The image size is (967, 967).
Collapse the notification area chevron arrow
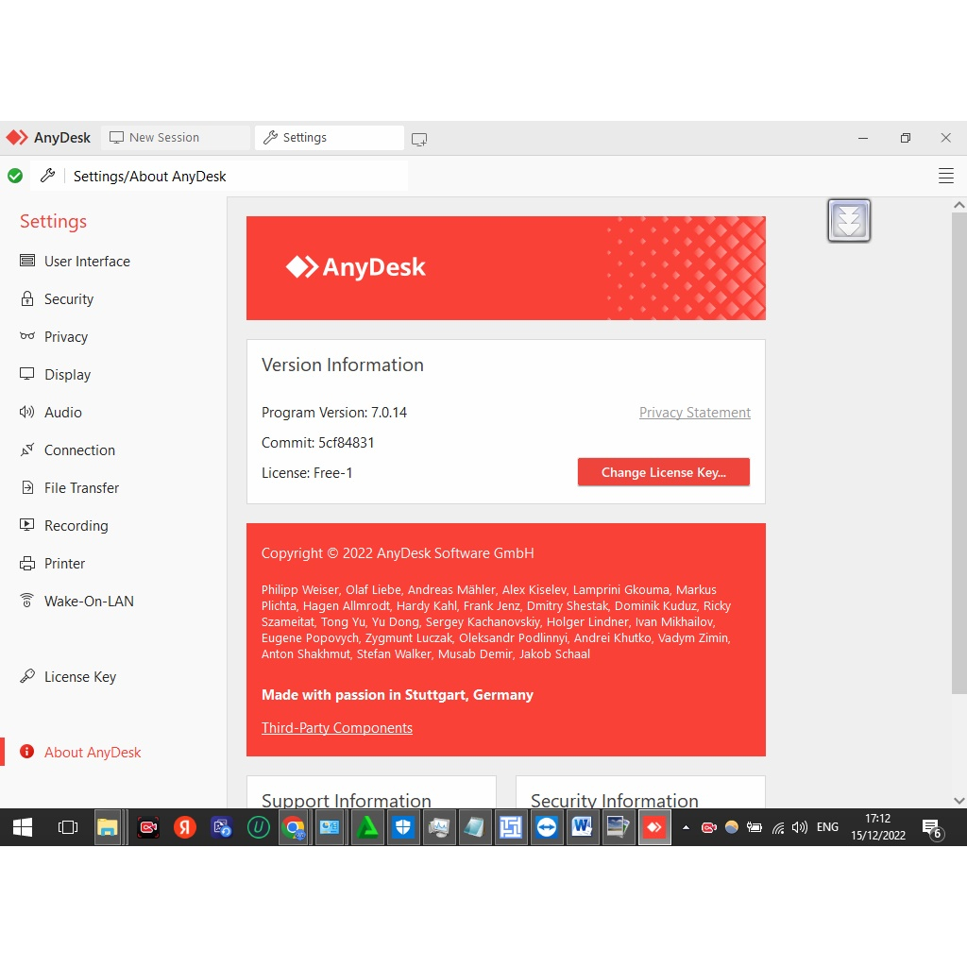[685, 826]
